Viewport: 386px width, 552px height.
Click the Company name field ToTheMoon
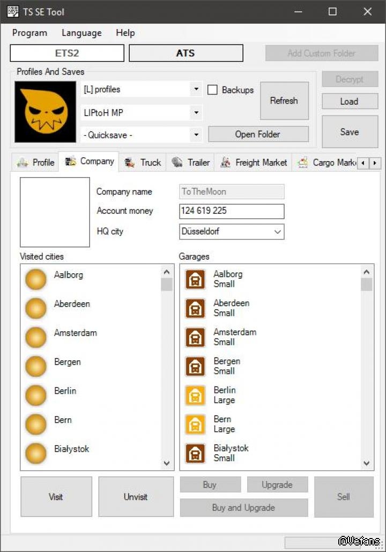[232, 192]
